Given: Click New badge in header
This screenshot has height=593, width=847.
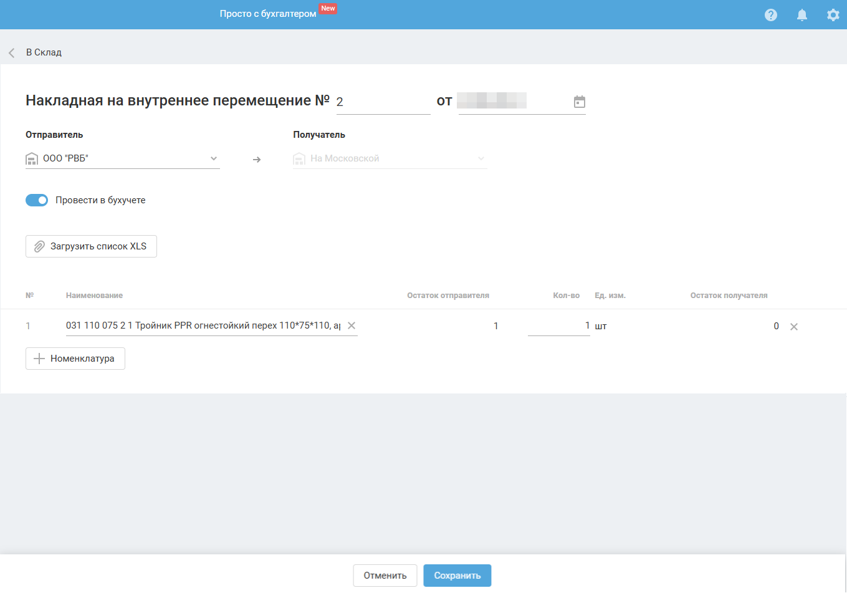Looking at the screenshot, I should coord(328,8).
